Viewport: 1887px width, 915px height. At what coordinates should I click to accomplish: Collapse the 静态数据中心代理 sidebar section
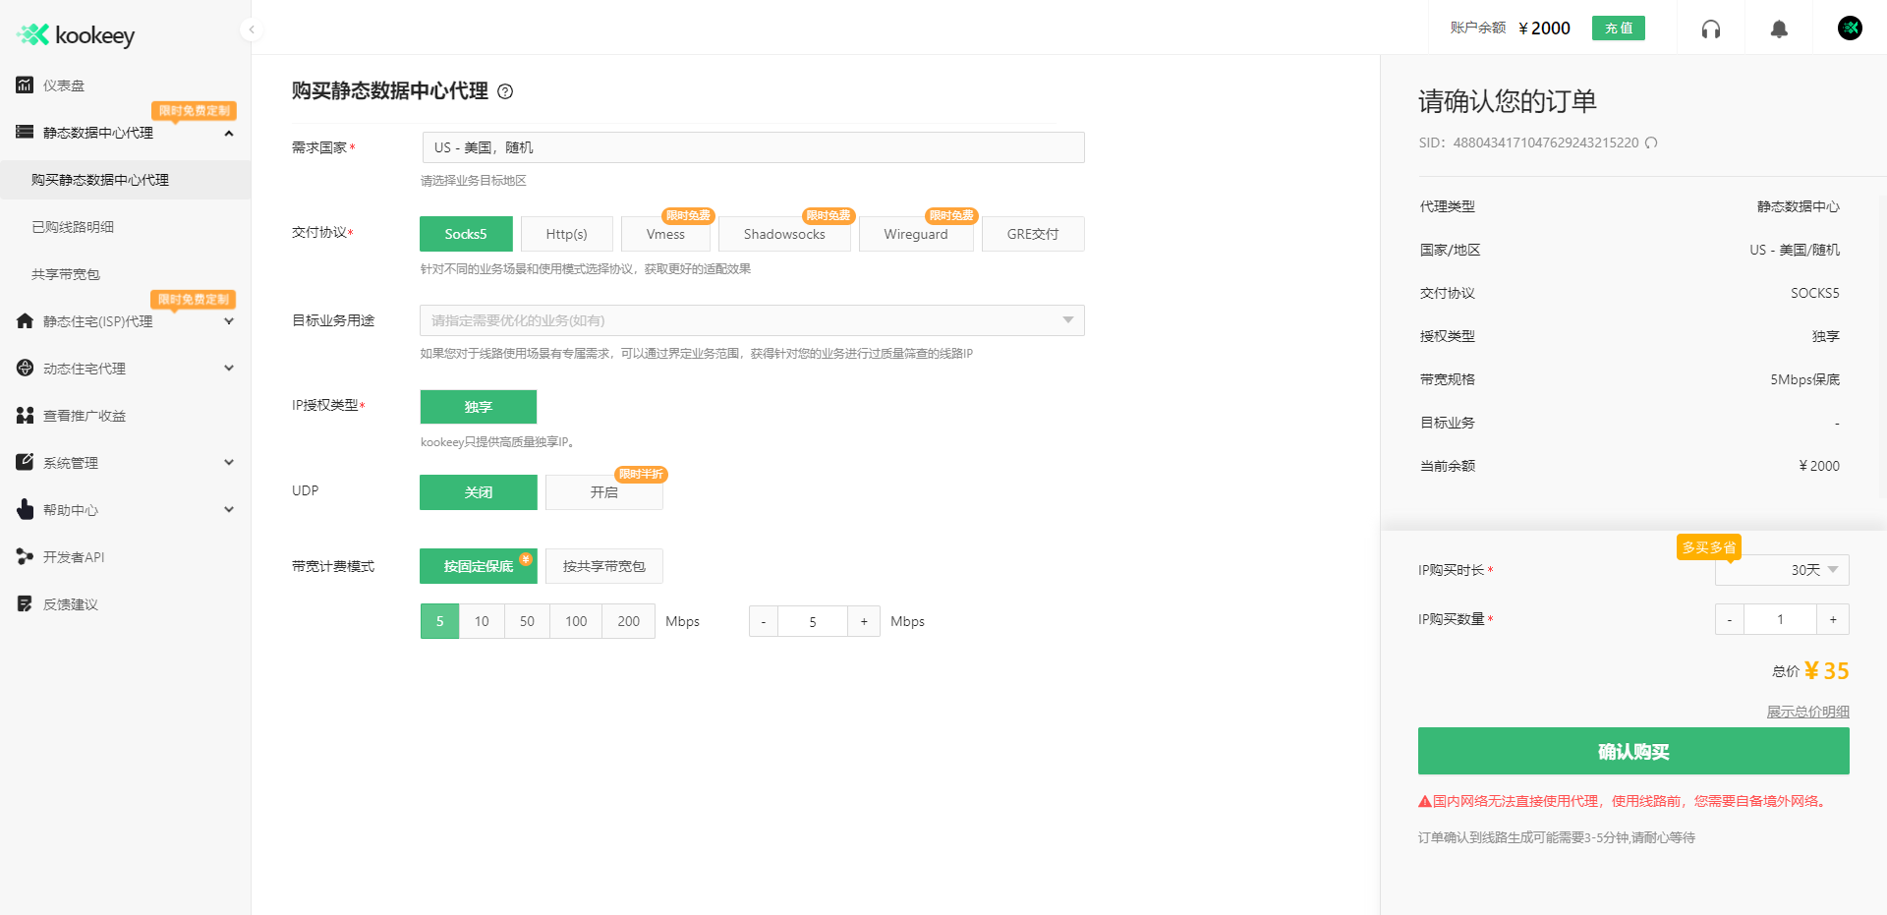pos(229,133)
